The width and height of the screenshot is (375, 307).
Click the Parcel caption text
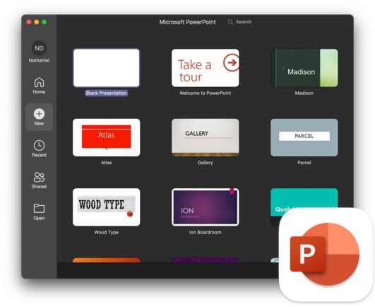[x=304, y=163]
